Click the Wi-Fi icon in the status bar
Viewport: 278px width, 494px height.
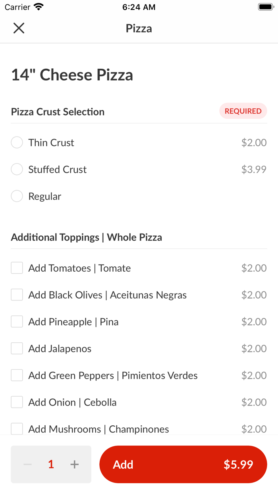(37, 6)
